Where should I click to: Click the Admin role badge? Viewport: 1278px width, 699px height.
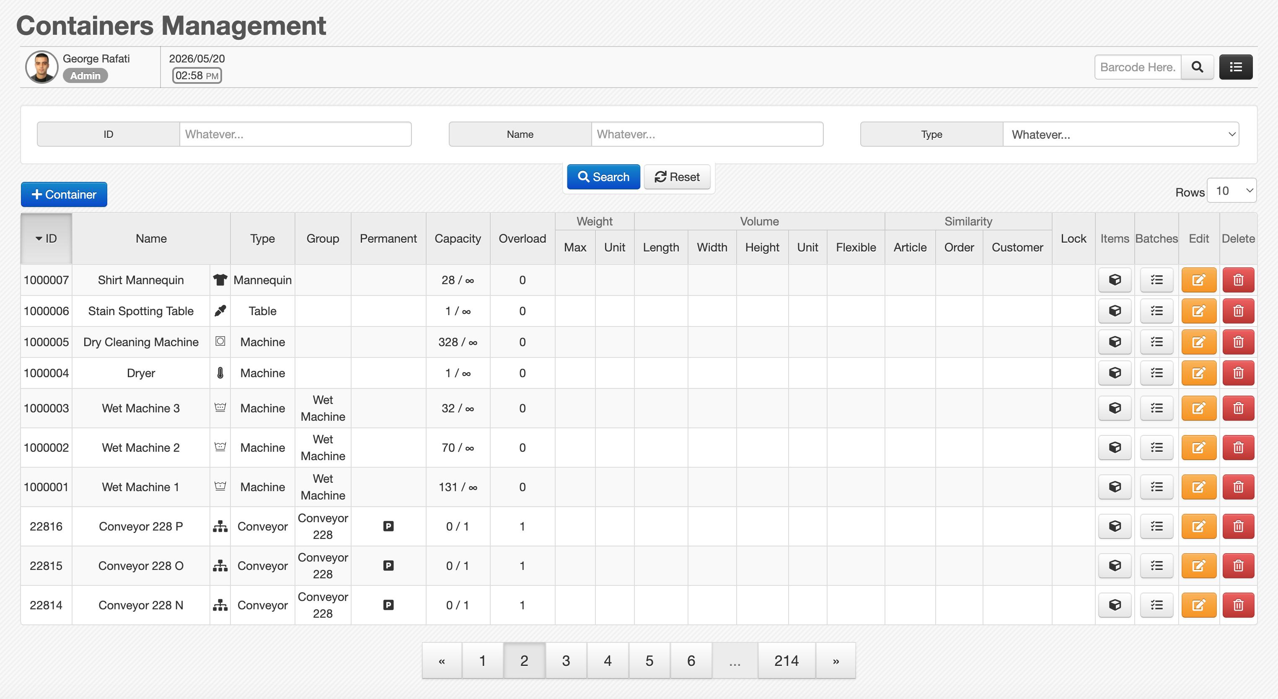(85, 76)
